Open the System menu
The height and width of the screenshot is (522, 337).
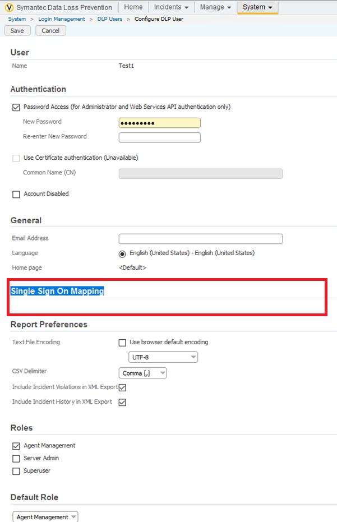pos(257,7)
